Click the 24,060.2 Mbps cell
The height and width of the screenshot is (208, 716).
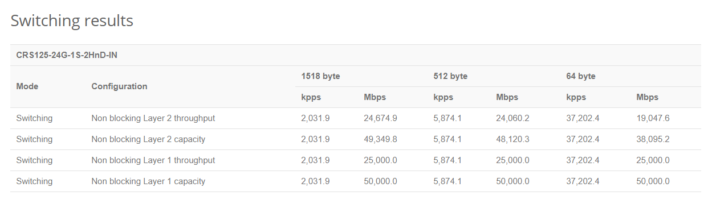tap(513, 118)
